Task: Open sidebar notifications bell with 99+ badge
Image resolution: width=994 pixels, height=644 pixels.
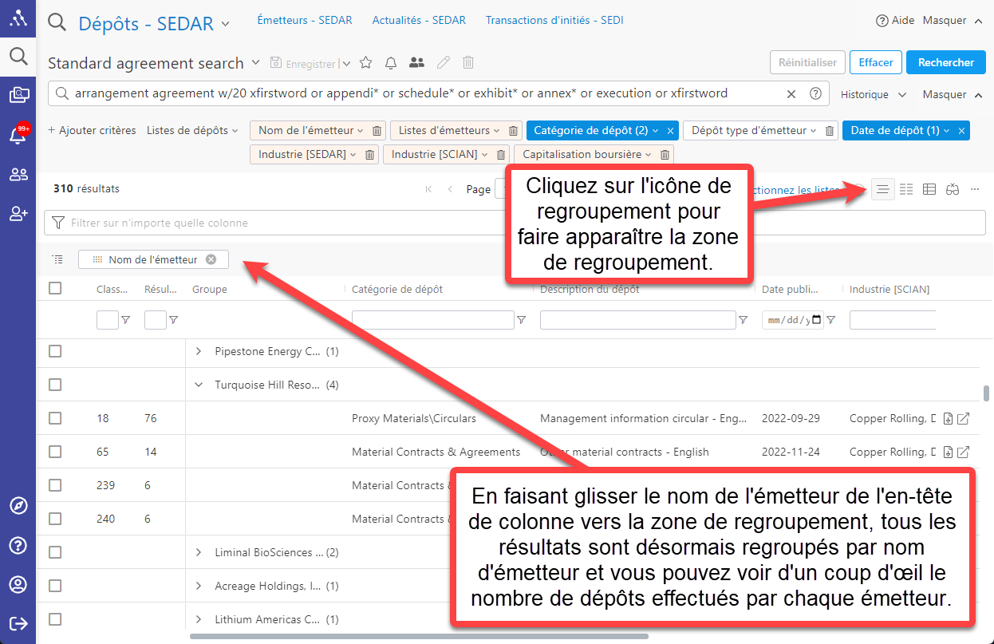Action: click(18, 135)
